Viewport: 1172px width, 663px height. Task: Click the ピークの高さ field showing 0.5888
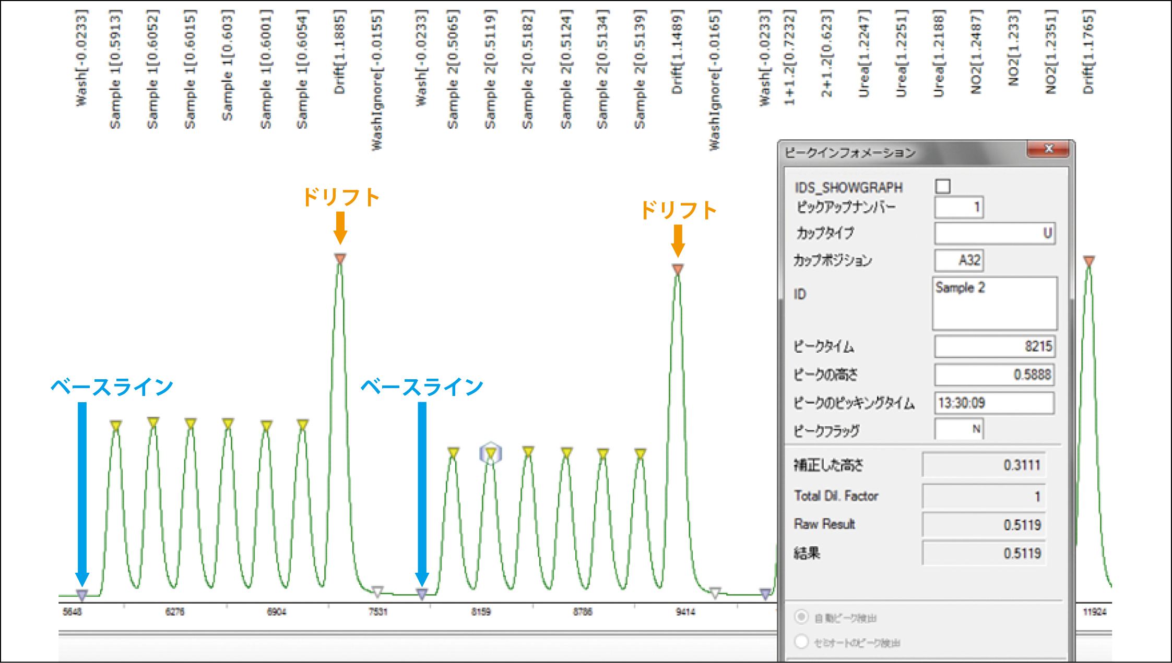[995, 375]
